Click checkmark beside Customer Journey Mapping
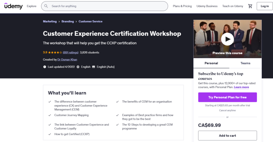Viewport: 273px width, 142px height. (x=50, y=115)
